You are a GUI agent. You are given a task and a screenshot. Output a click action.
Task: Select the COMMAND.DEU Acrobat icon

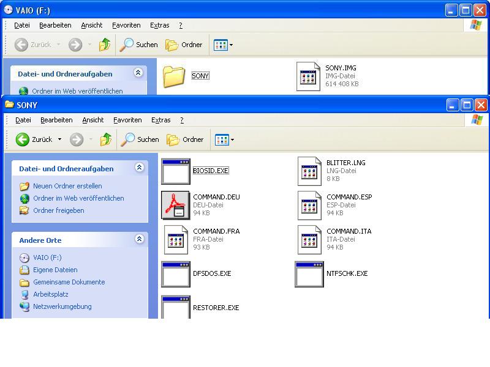click(176, 206)
